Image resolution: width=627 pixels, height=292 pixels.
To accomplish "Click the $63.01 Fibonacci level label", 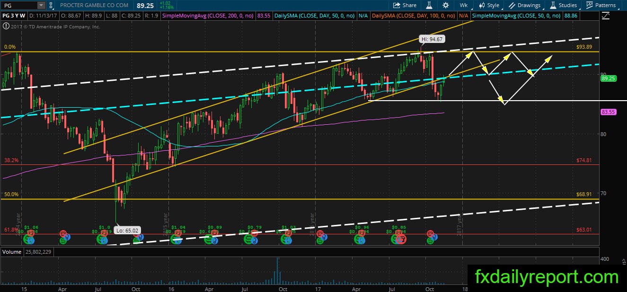I will click(x=584, y=230).
